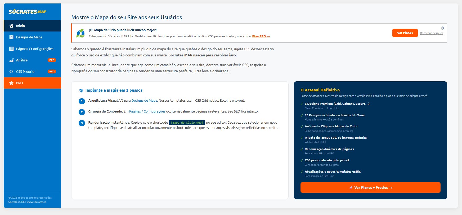Click the orange Ver Planes button
This screenshot has width=462, height=215.
405,33
